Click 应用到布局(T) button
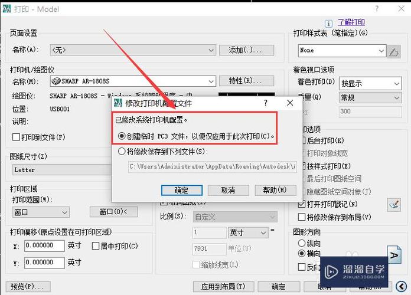The image size is (411, 295). click(x=224, y=287)
